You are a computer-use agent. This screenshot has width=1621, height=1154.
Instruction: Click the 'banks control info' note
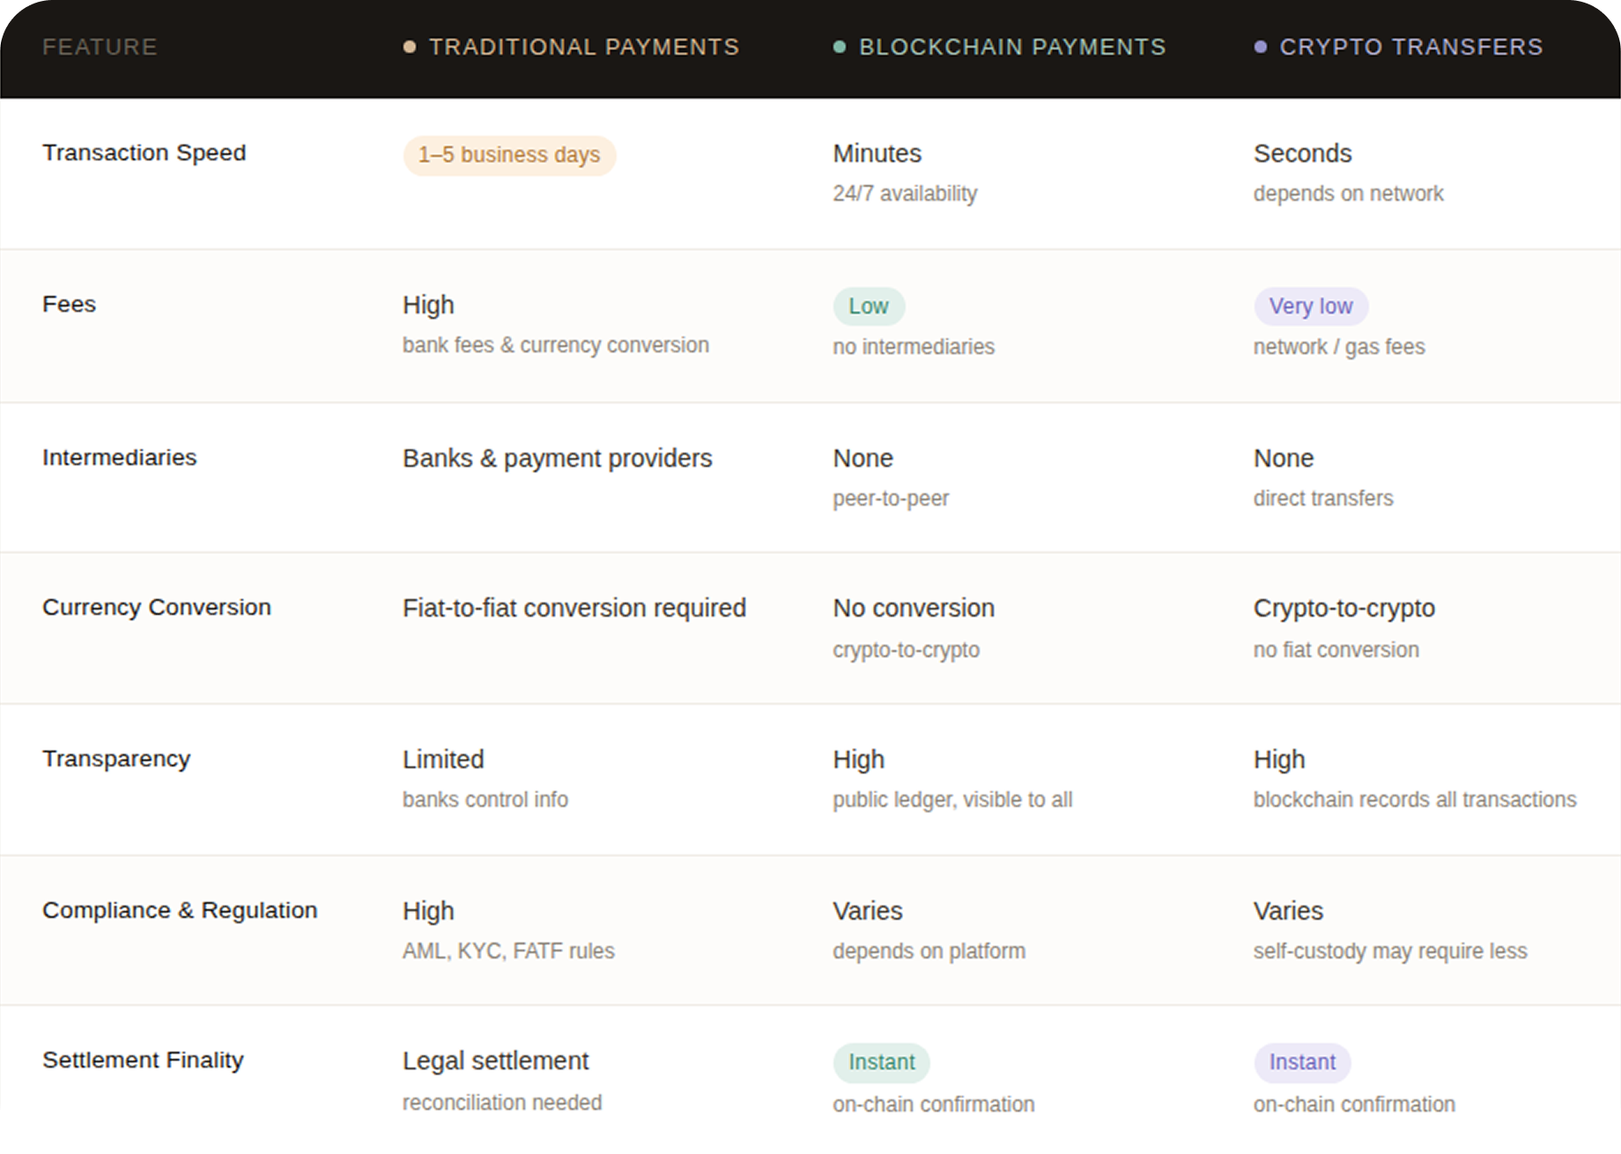click(485, 800)
